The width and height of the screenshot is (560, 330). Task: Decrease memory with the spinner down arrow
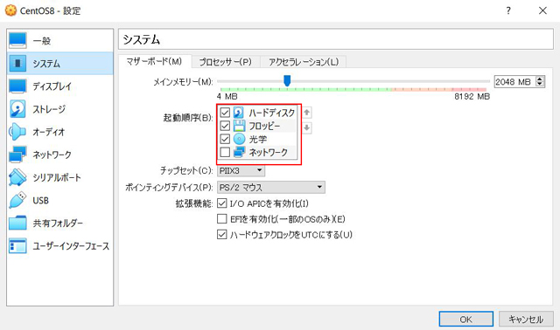[x=540, y=85]
